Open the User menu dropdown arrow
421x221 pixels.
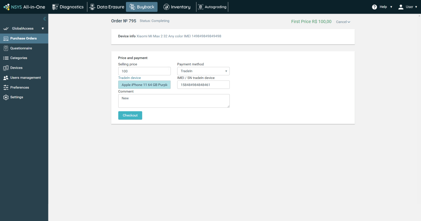(x=416, y=7)
